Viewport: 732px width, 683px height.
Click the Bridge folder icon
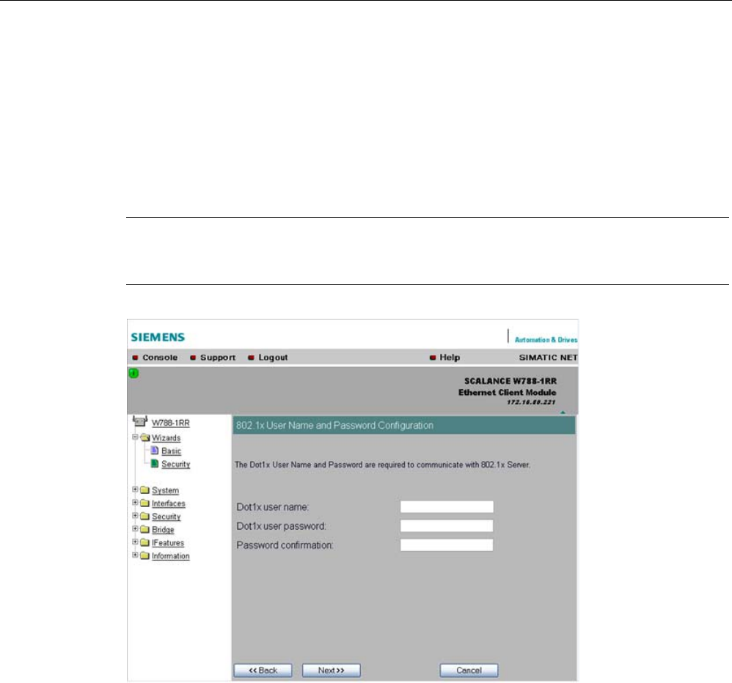[144, 529]
